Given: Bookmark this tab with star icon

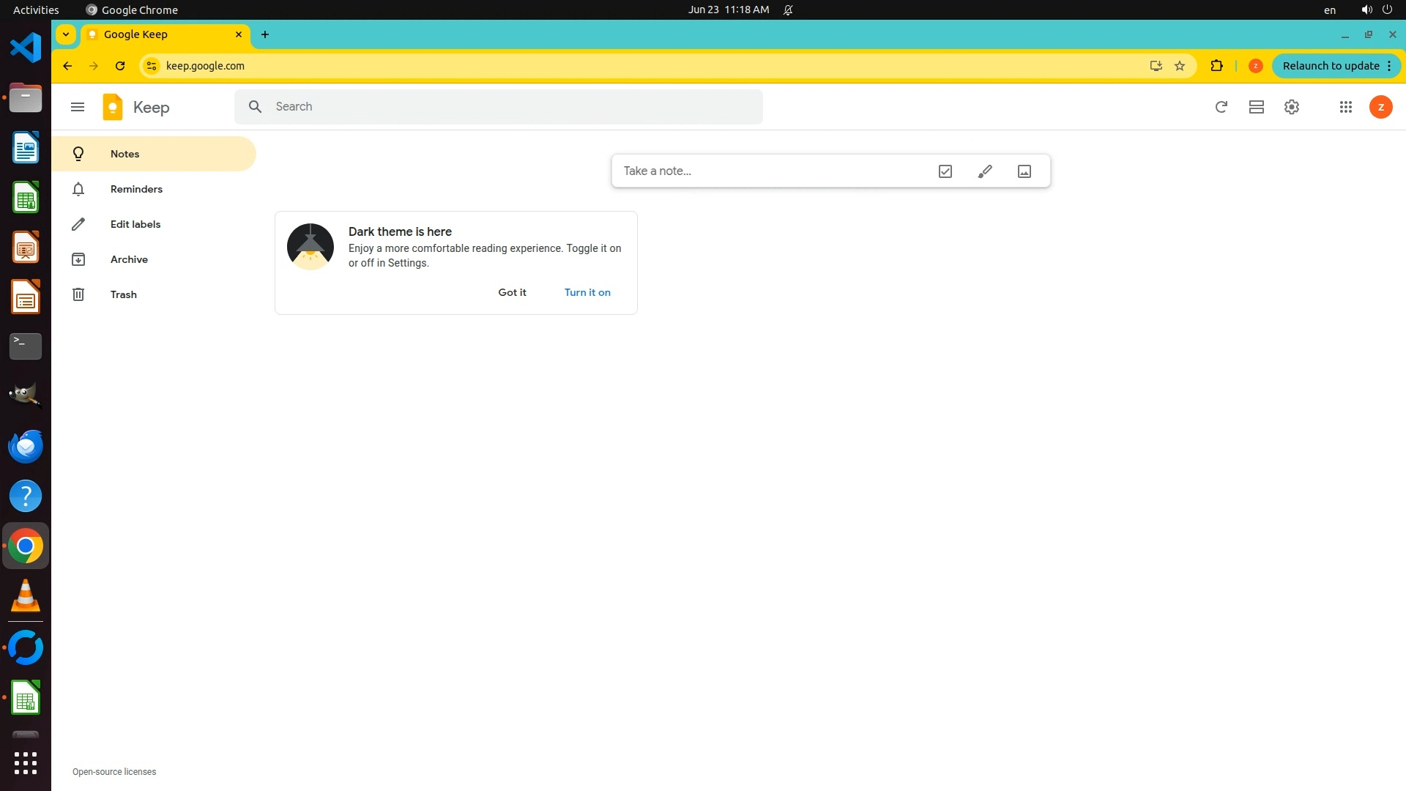Looking at the screenshot, I should click(1180, 66).
